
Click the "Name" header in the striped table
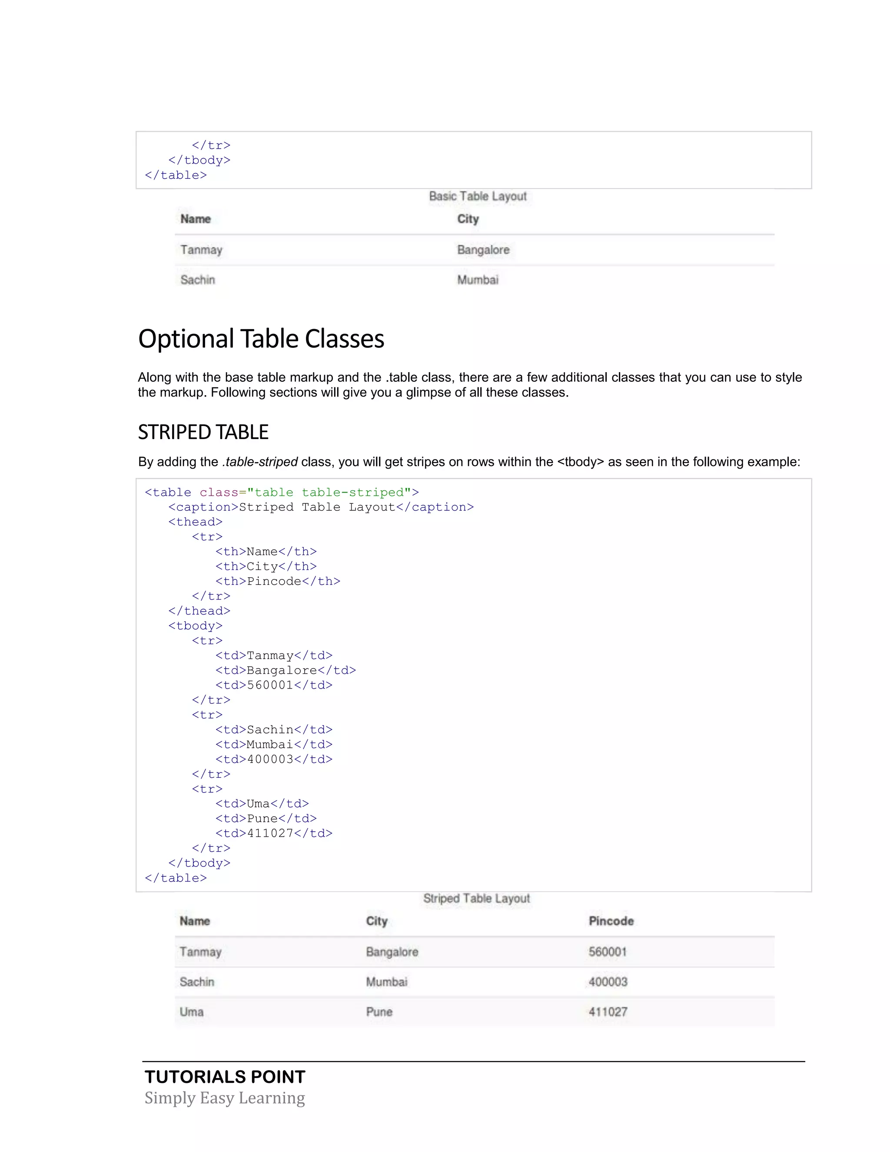tap(195, 921)
